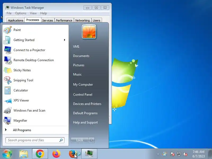This screenshot has width=212, height=159.
Task: Launch Firefox from the taskbar
Action: 56,154
